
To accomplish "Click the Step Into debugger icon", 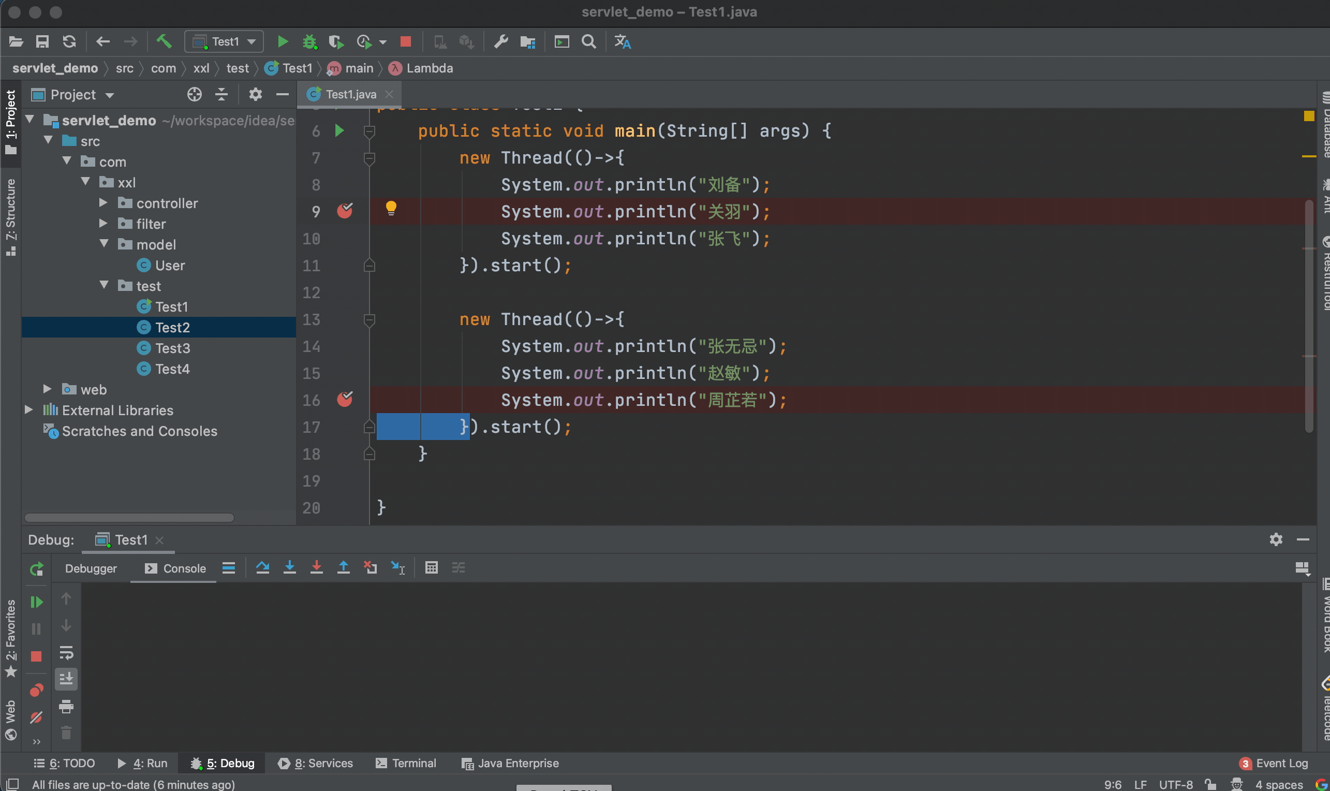I will tap(289, 568).
